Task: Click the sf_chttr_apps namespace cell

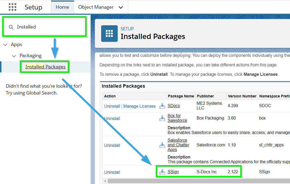Action: point(271,145)
